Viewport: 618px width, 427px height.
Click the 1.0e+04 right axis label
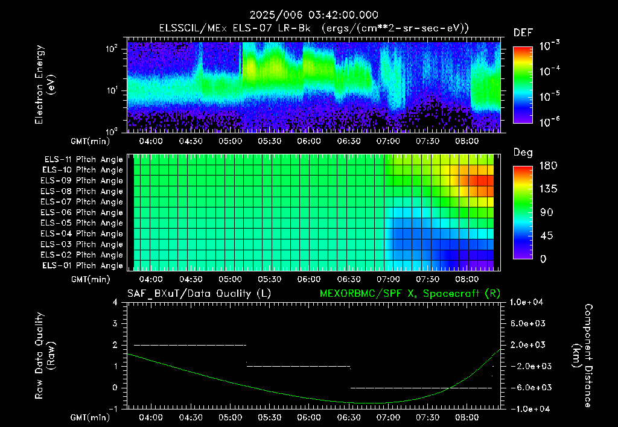pyautogui.click(x=526, y=302)
